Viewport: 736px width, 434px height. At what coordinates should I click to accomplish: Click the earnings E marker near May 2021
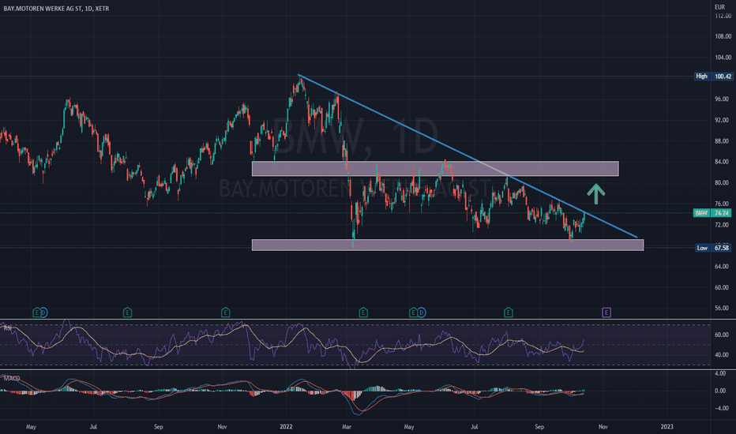click(x=36, y=312)
